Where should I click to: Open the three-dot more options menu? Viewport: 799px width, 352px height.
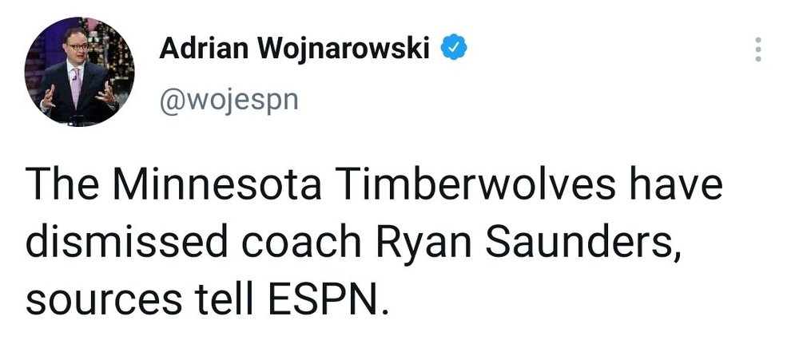[758, 52]
